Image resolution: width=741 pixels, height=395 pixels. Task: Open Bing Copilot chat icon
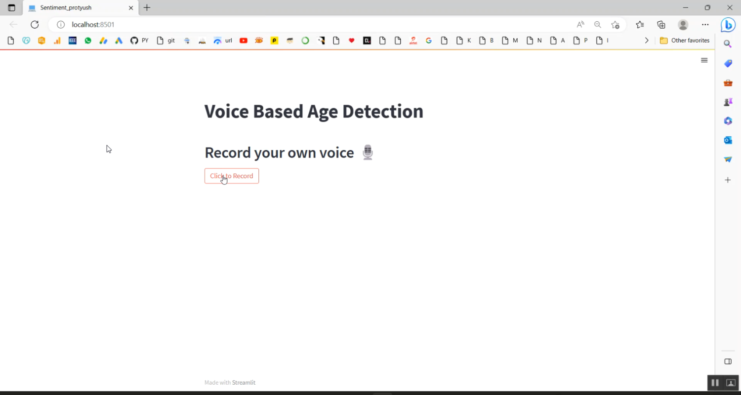(x=728, y=24)
